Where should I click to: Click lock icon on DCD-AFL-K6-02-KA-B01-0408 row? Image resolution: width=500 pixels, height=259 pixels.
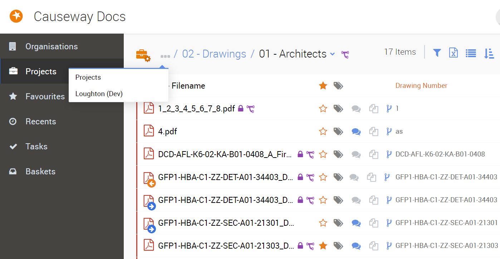[300, 154]
